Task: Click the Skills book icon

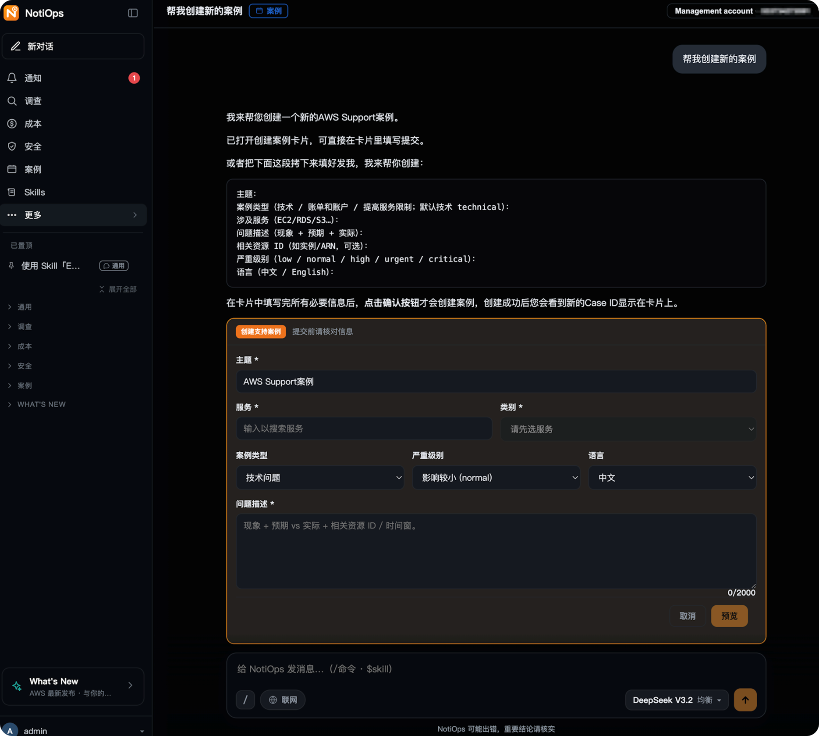Action: (12, 192)
